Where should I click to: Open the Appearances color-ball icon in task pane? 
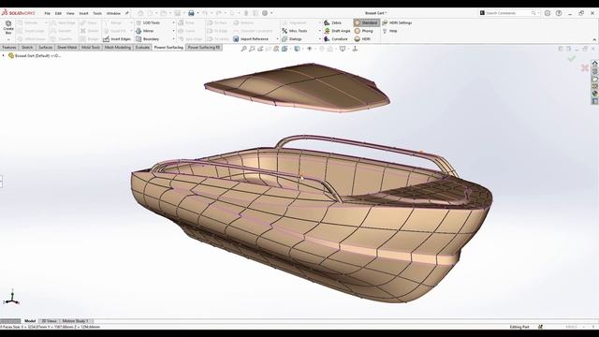[x=595, y=94]
